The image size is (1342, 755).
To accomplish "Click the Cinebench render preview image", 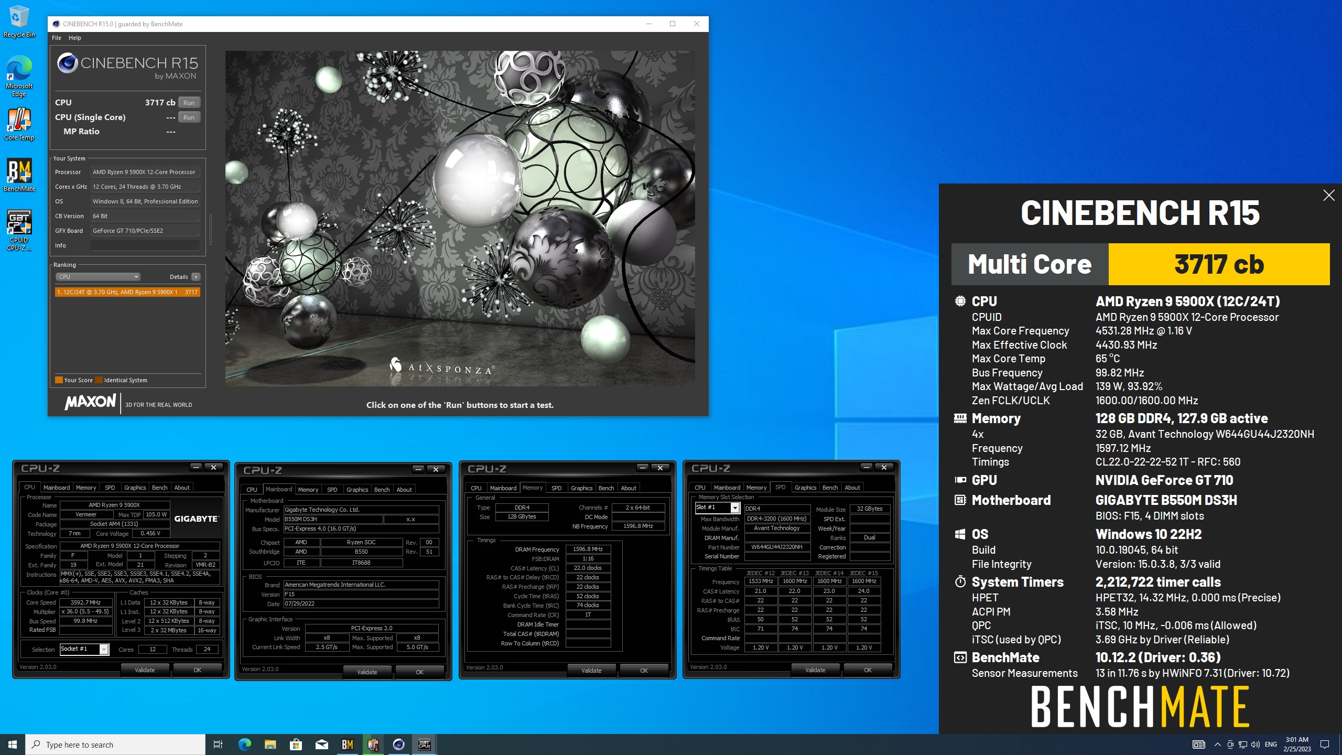I will click(460, 218).
